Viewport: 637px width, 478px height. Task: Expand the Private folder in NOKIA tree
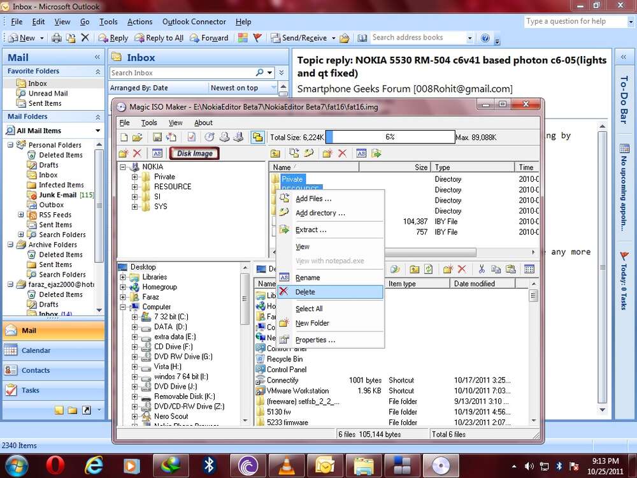134,177
